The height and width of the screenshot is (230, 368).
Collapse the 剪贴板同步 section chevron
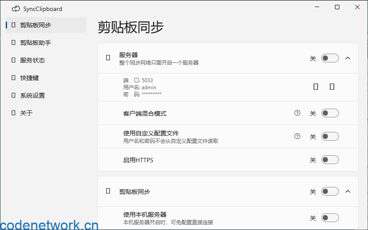[x=348, y=191]
